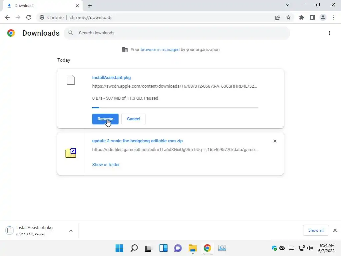Click the '507 MB of 11.3 GB, Paused' status

(x=132, y=98)
